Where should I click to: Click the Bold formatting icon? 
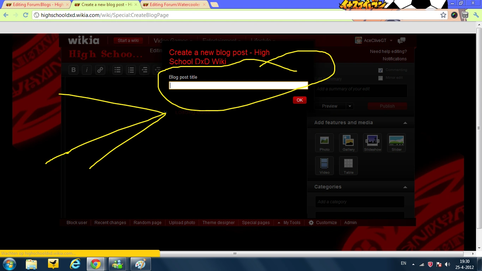tap(73, 70)
